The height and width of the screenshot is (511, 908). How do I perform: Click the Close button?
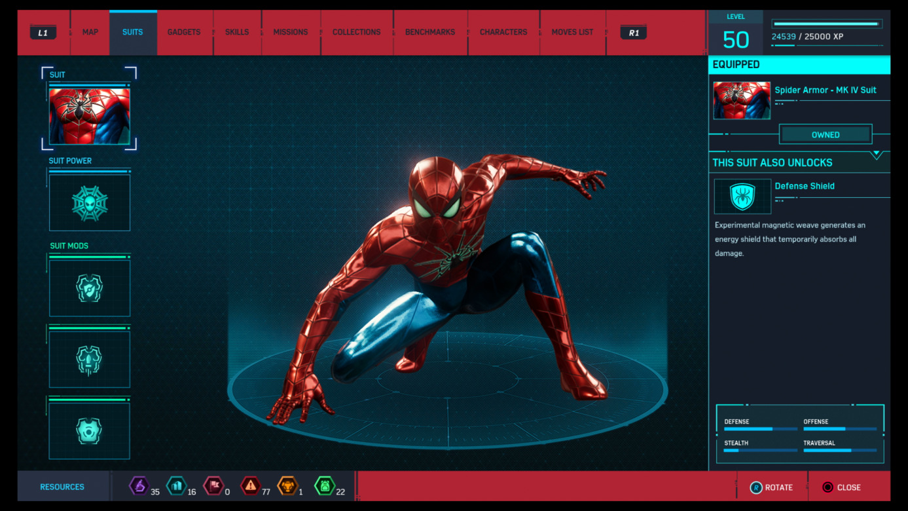coord(841,487)
